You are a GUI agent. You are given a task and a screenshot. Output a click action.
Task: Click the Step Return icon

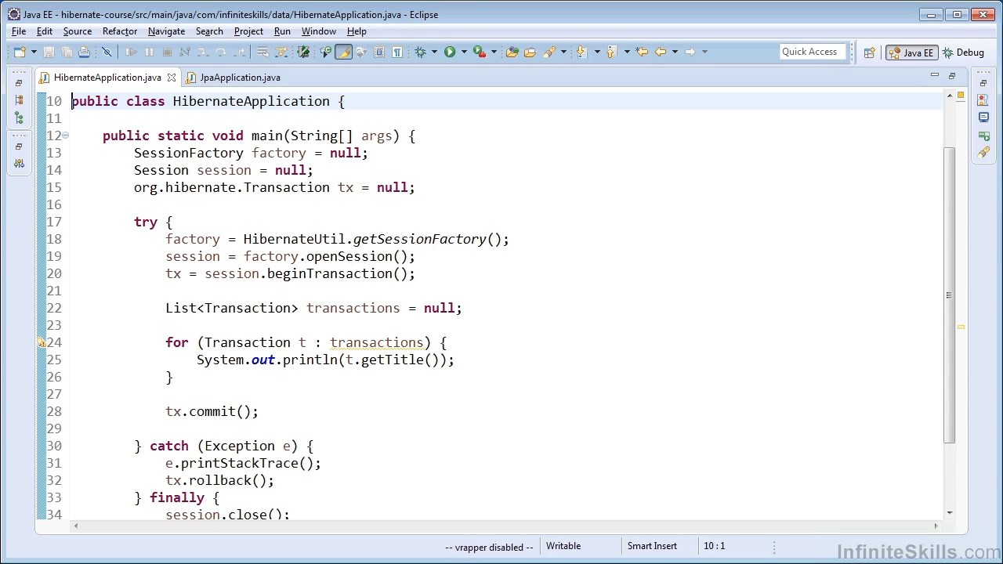click(x=239, y=52)
